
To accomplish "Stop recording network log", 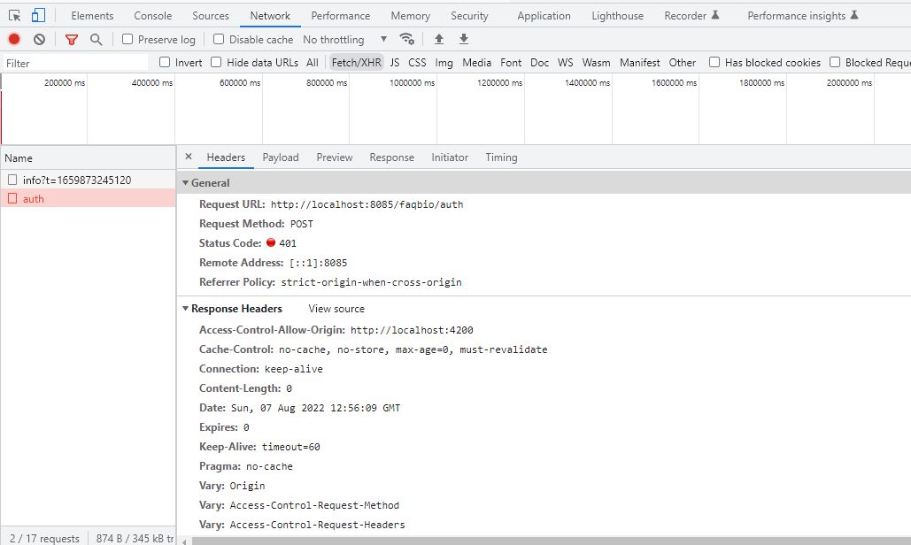I will click(14, 39).
